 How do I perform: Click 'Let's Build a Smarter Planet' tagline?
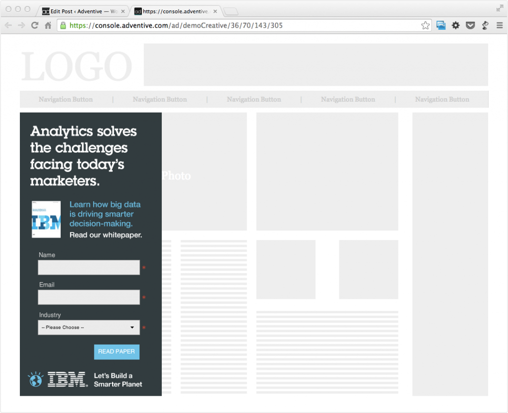[x=118, y=380]
